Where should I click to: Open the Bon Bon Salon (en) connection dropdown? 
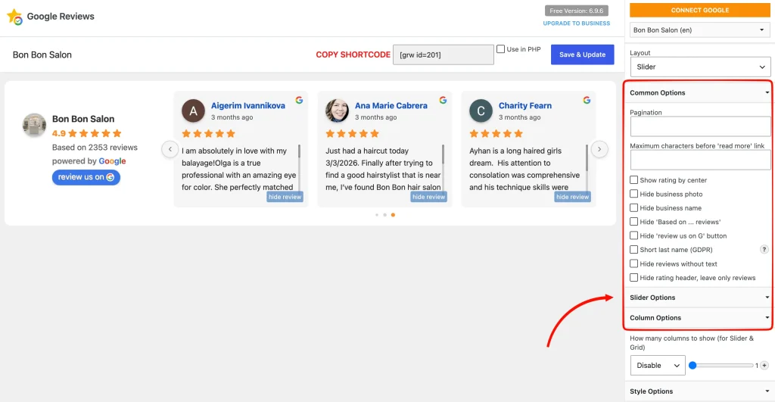tap(700, 30)
